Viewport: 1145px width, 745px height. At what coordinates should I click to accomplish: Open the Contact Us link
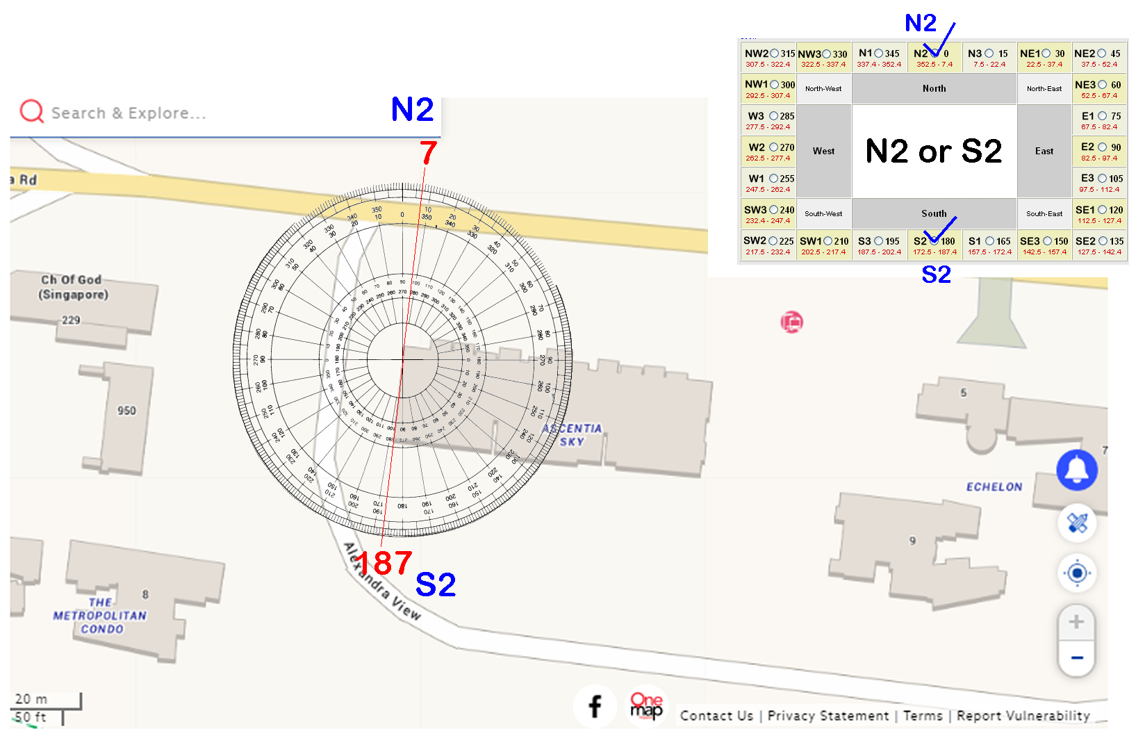click(716, 716)
